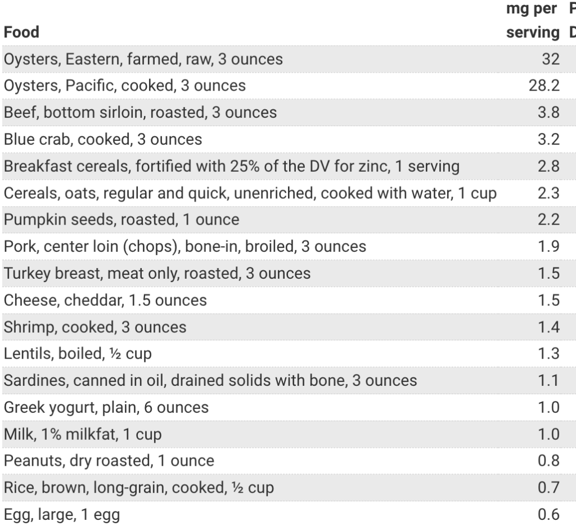Select the Cheese, cheddar row text
The width and height of the screenshot is (576, 526).
point(105,300)
